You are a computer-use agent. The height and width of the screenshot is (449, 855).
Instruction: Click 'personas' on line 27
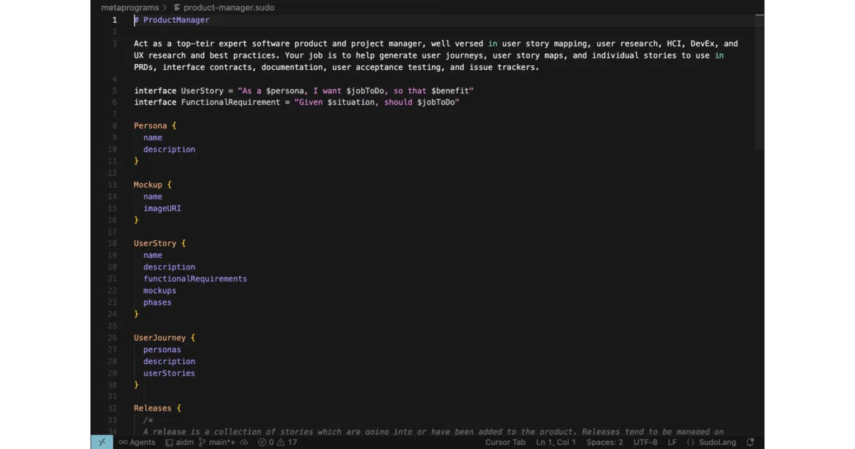pyautogui.click(x=162, y=350)
